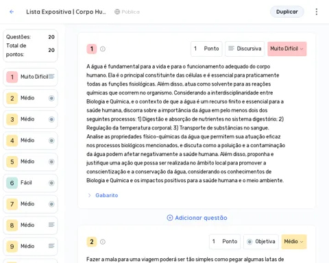Click the objective type icon in sidebar row 2
Viewport: 329px width, 263px height.
[x=51, y=98]
